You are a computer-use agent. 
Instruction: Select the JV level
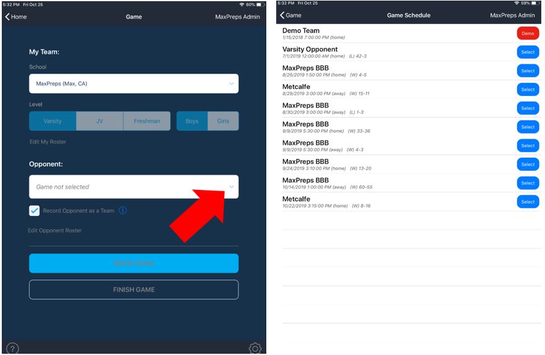coord(100,121)
